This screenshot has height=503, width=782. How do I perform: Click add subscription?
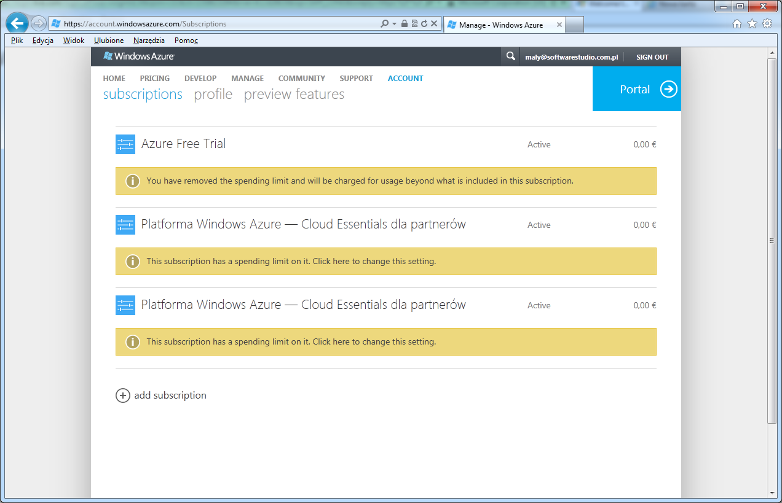tap(161, 396)
